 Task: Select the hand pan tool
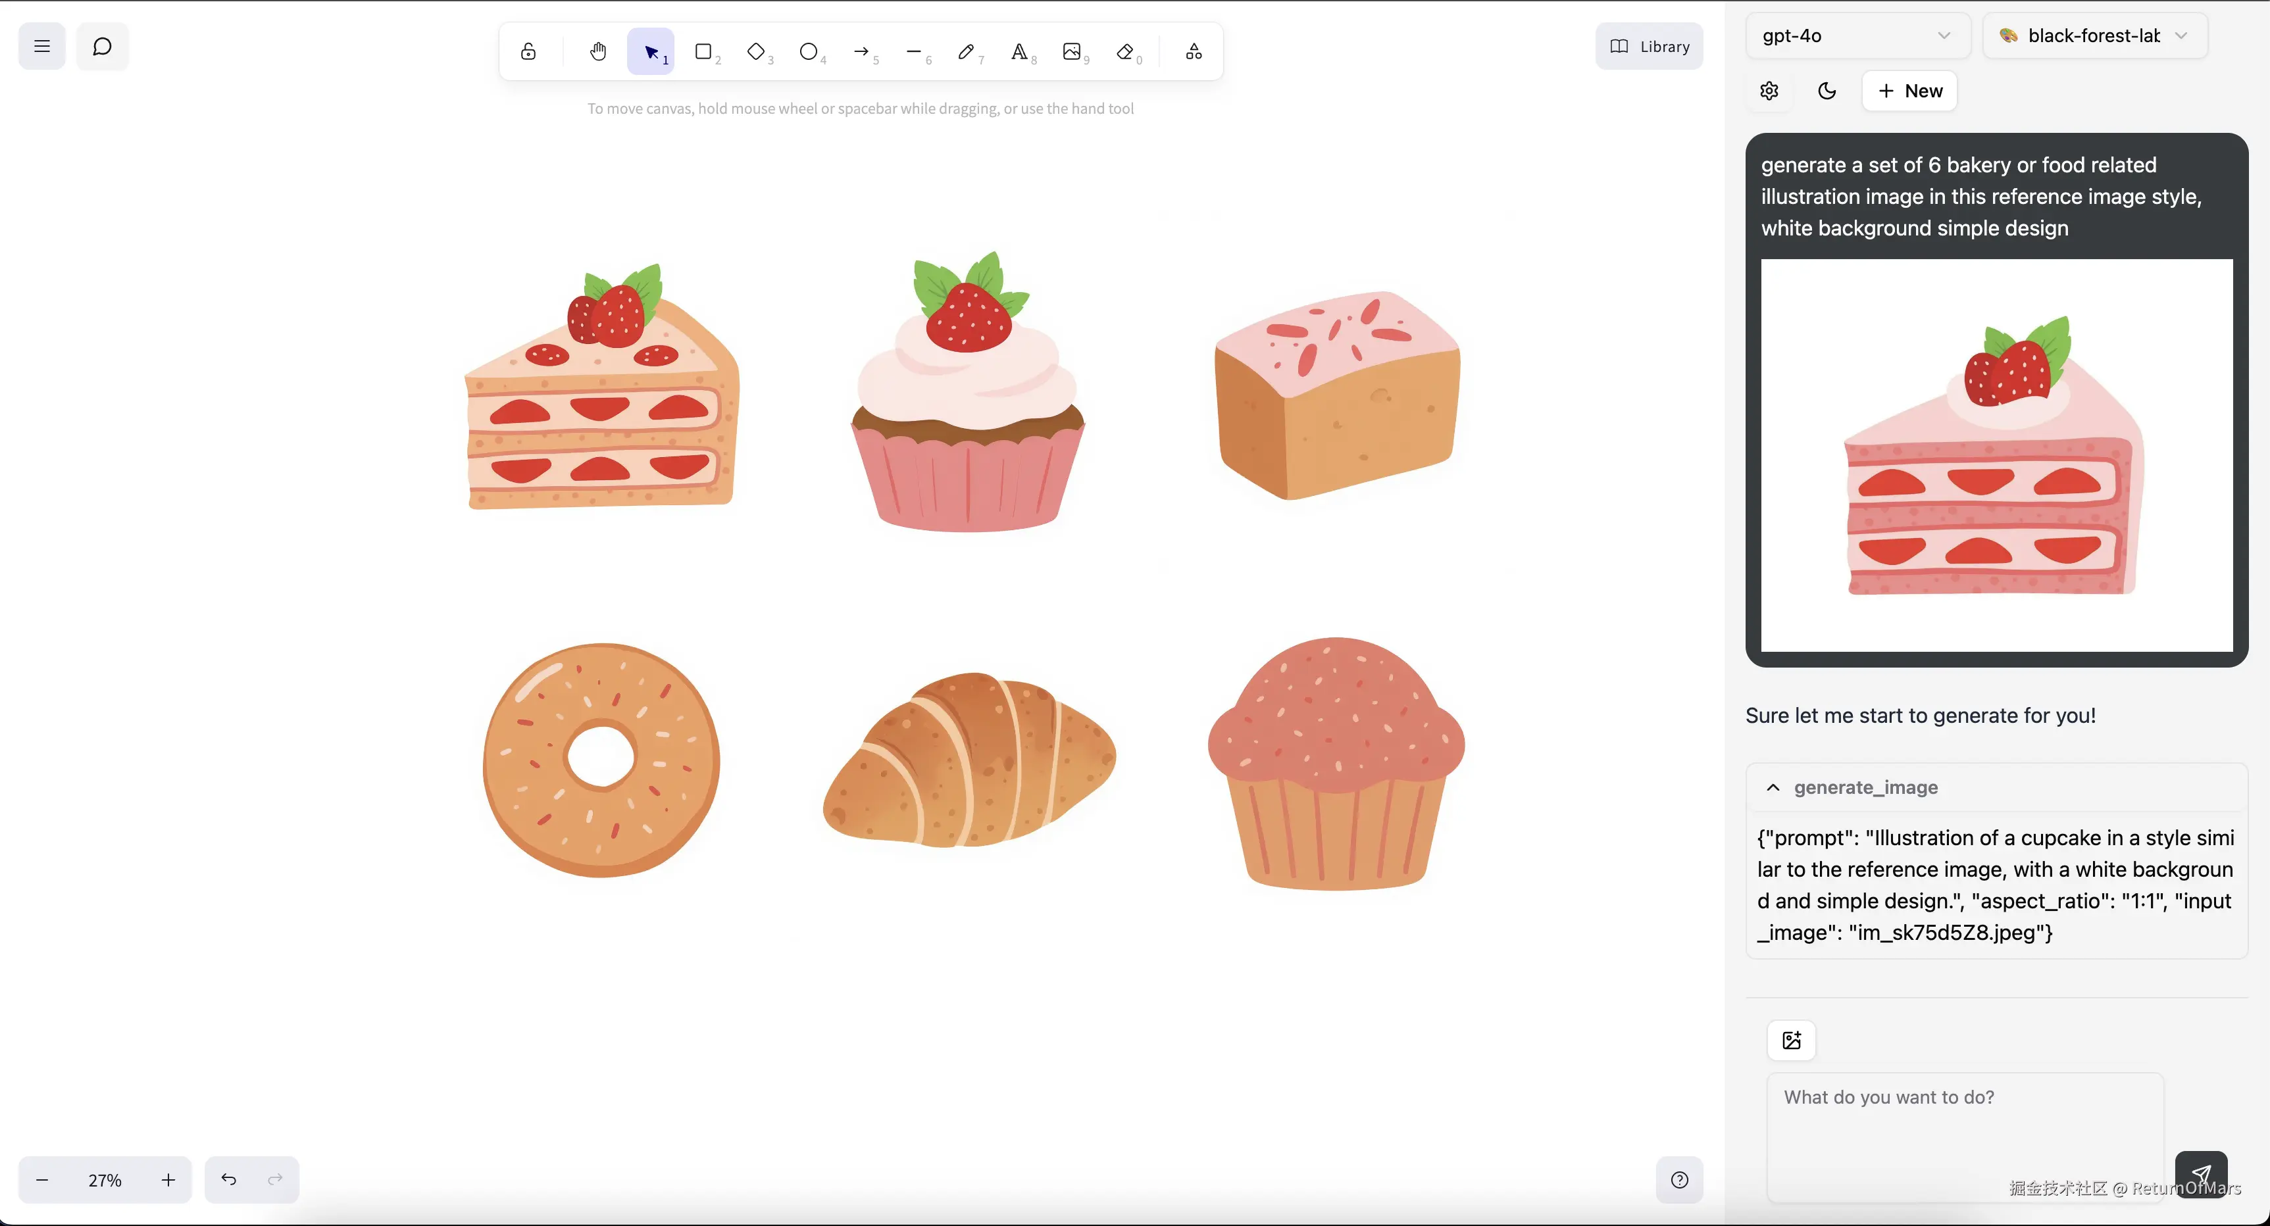tap(598, 51)
